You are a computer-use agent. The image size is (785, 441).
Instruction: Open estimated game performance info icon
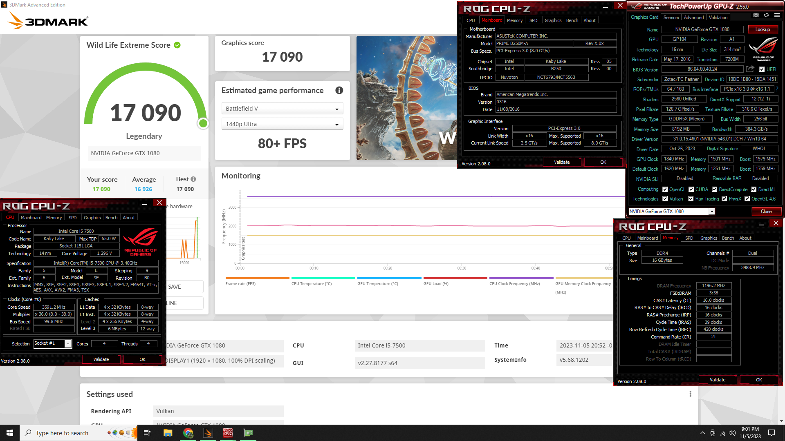[x=339, y=91]
